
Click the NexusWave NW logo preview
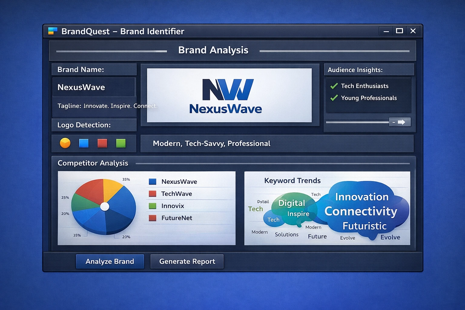click(229, 95)
